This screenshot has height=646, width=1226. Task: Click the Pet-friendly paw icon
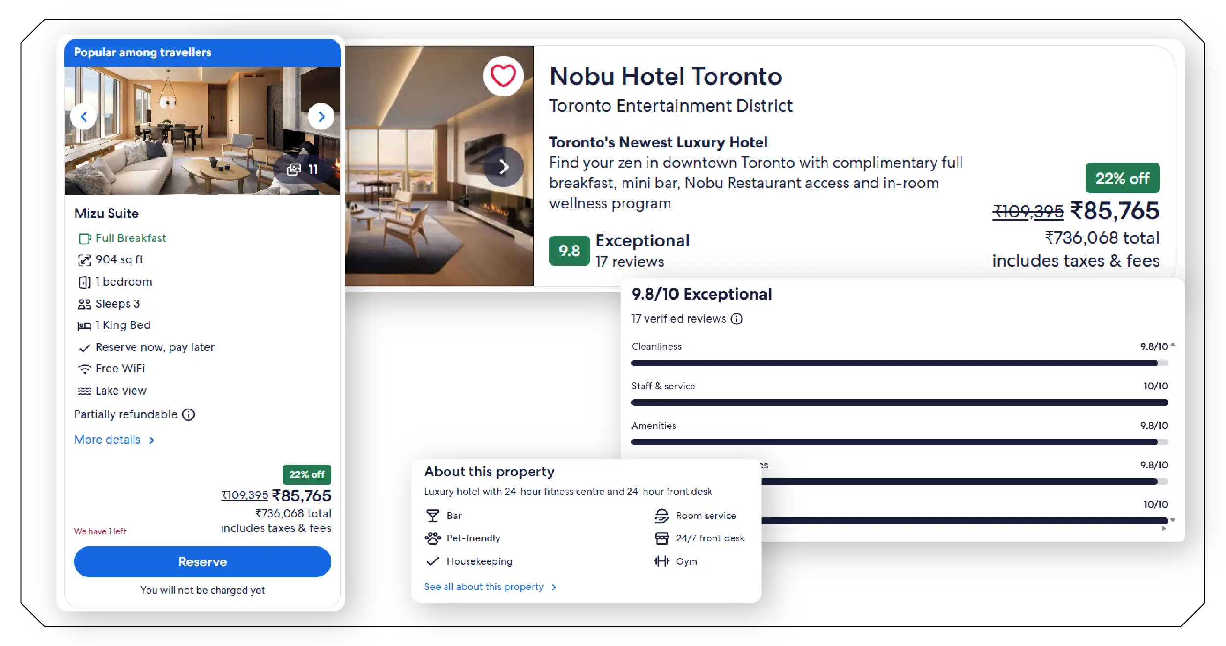(432, 538)
